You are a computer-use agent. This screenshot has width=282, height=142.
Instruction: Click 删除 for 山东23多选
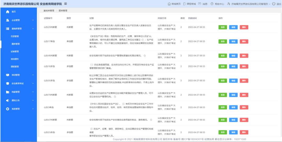[244, 132]
